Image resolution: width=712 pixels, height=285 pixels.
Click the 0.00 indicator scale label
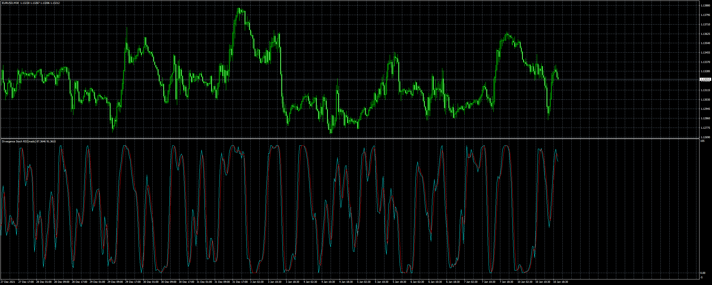pos(703,273)
